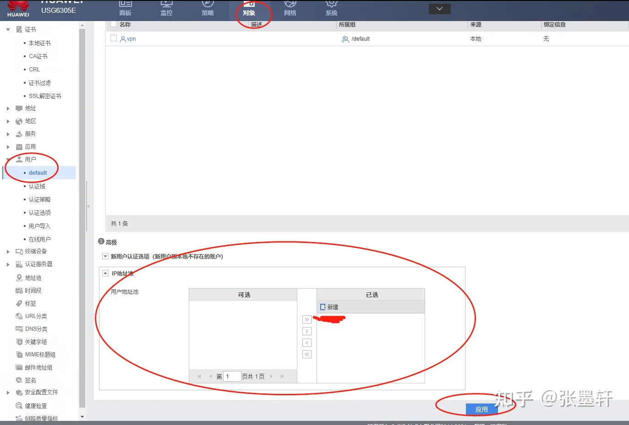Click the DNS分类 icon
The height and width of the screenshot is (425, 629).
point(19,329)
